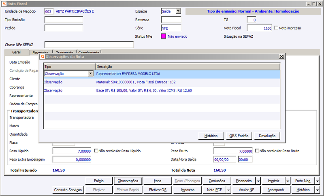Open the Espécie dropdown showing Saída
The image size is (324, 196).
[x=178, y=11]
